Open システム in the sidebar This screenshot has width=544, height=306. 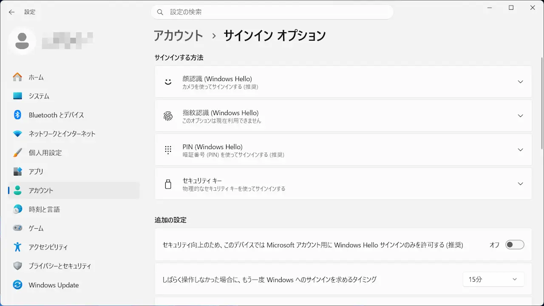coord(39,96)
